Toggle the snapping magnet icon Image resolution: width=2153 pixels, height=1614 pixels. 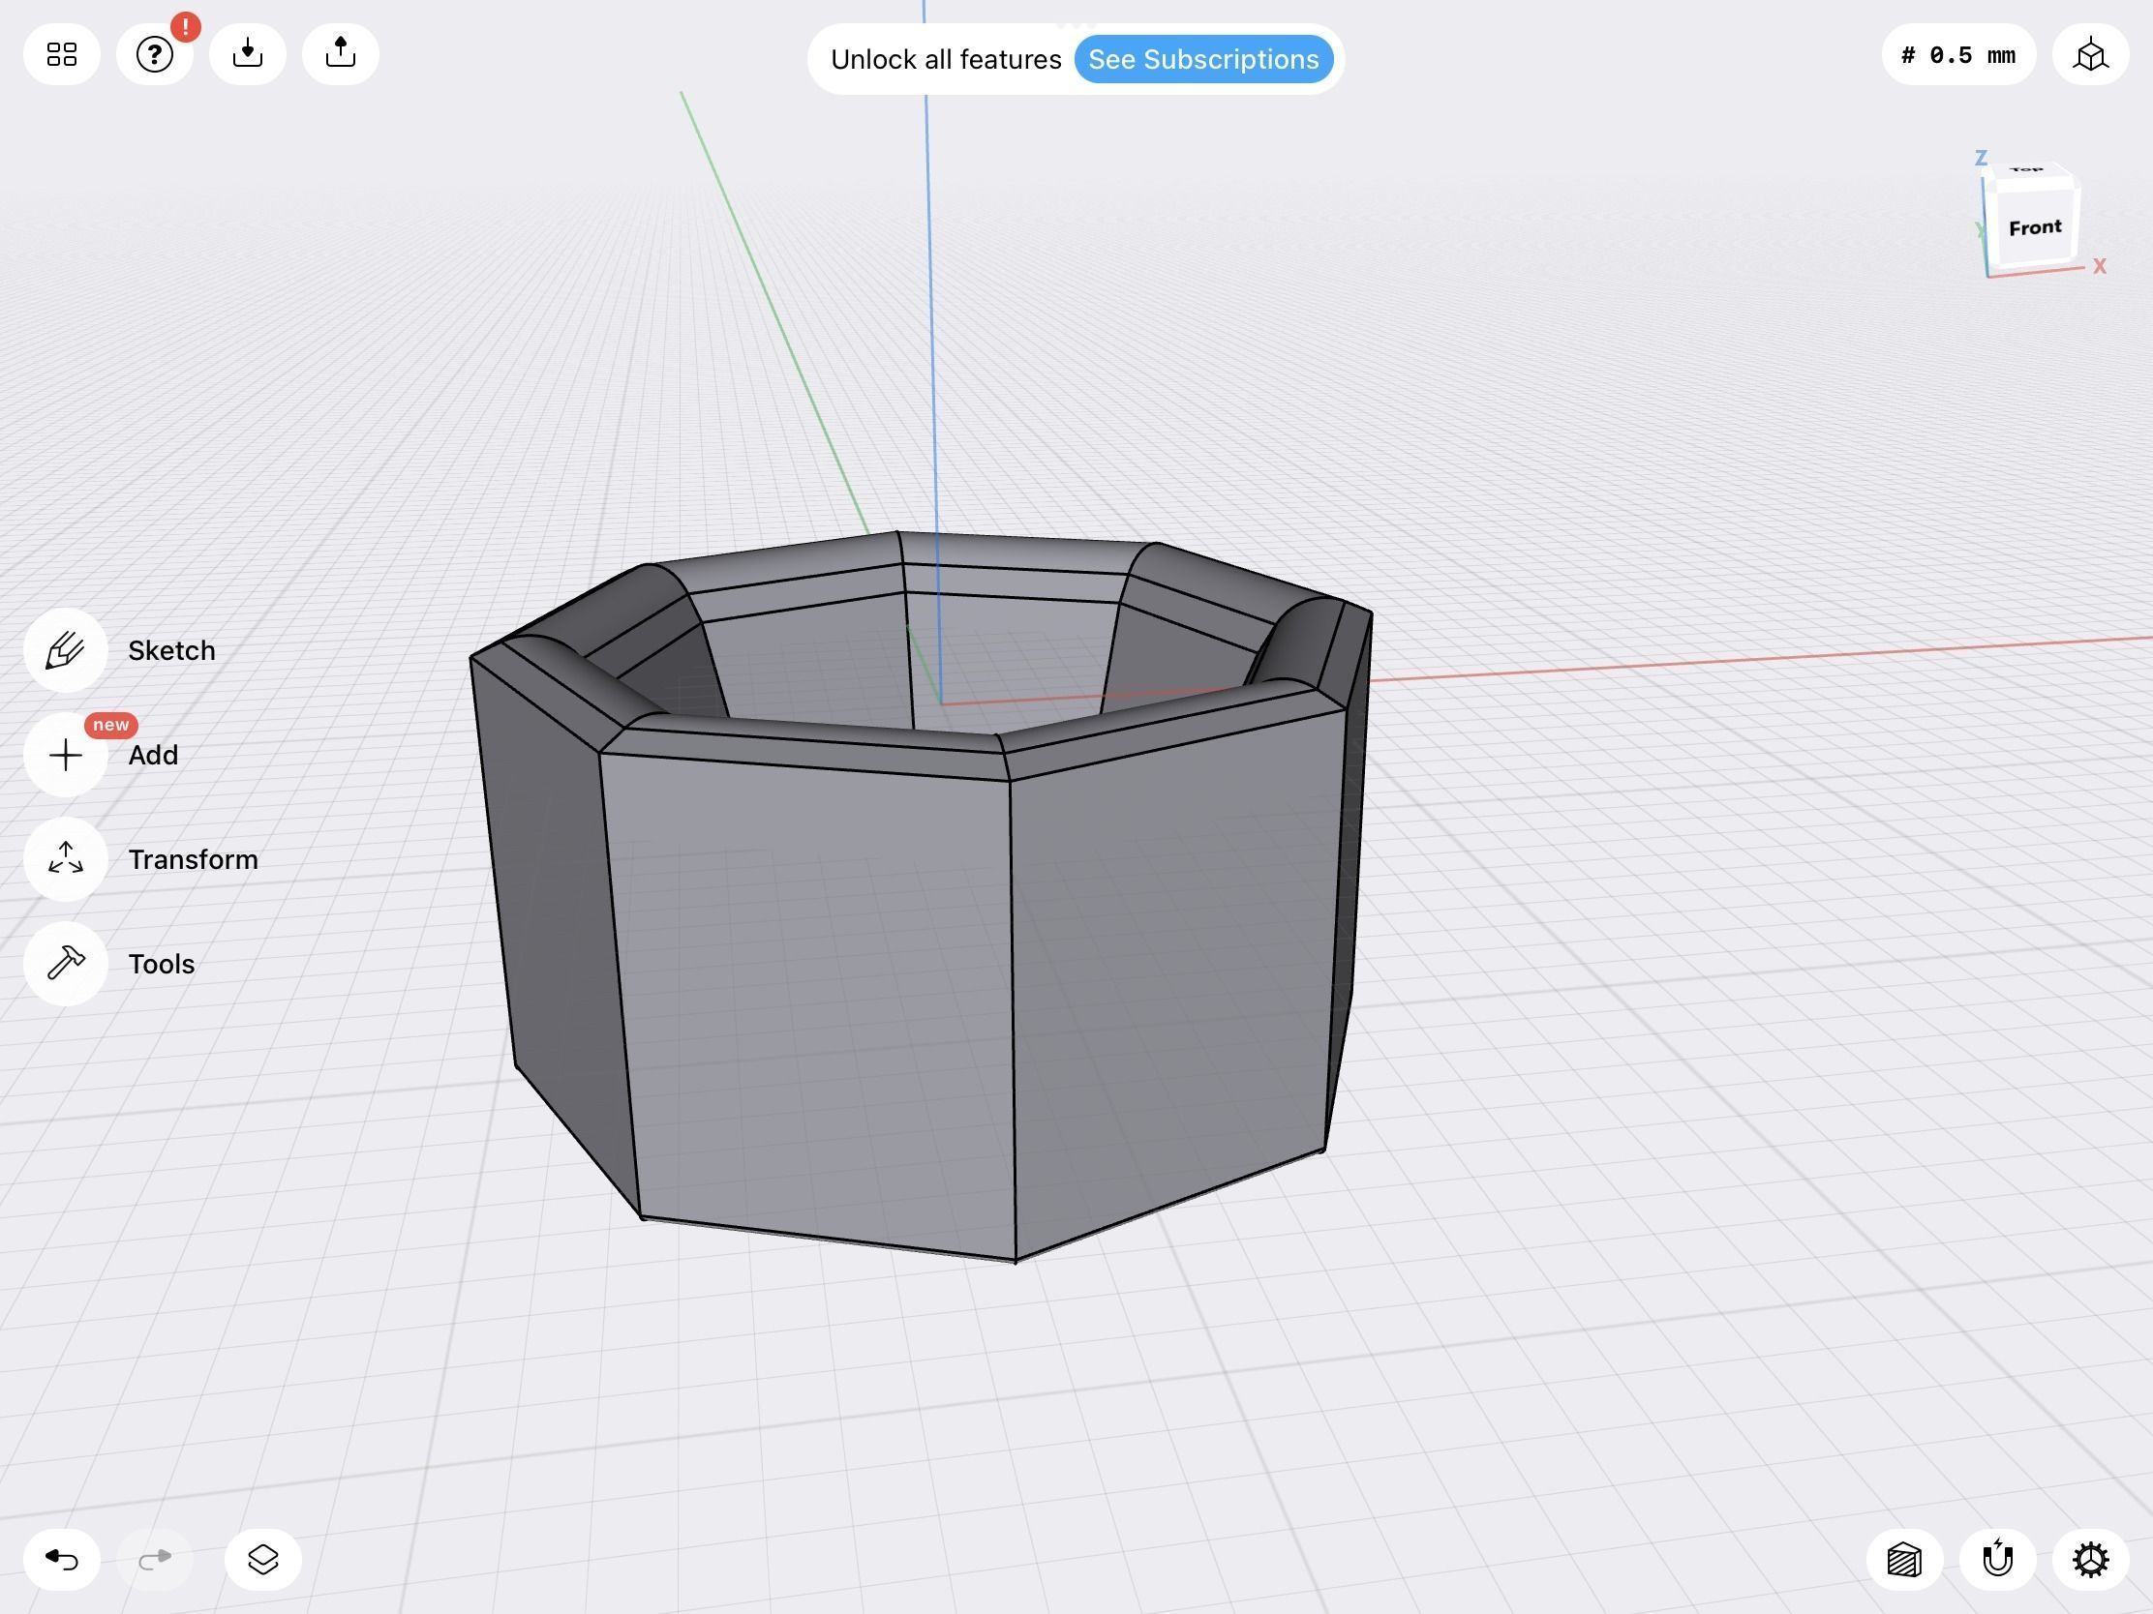(x=1997, y=1560)
